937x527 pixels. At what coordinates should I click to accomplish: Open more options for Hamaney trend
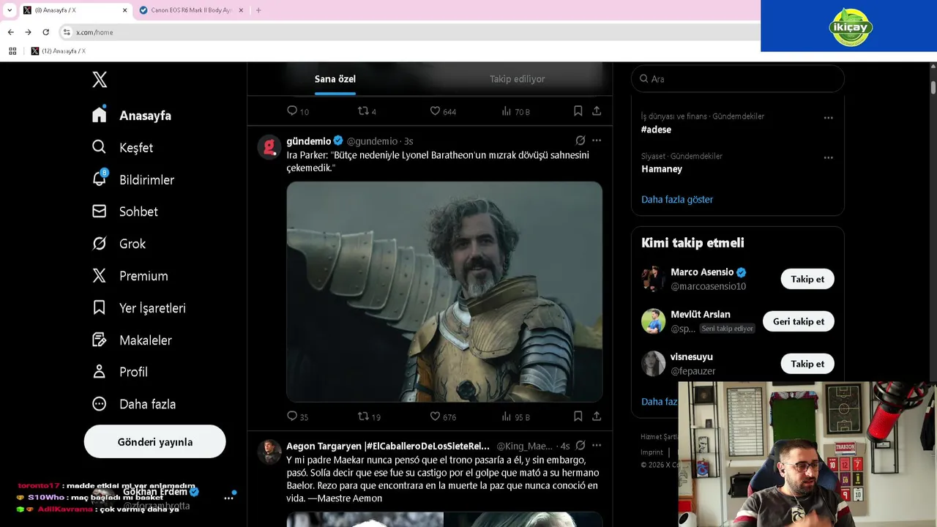[828, 157]
